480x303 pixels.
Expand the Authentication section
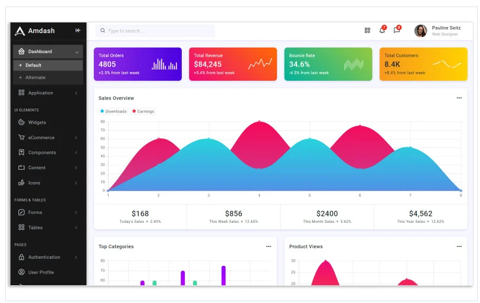pos(47,257)
